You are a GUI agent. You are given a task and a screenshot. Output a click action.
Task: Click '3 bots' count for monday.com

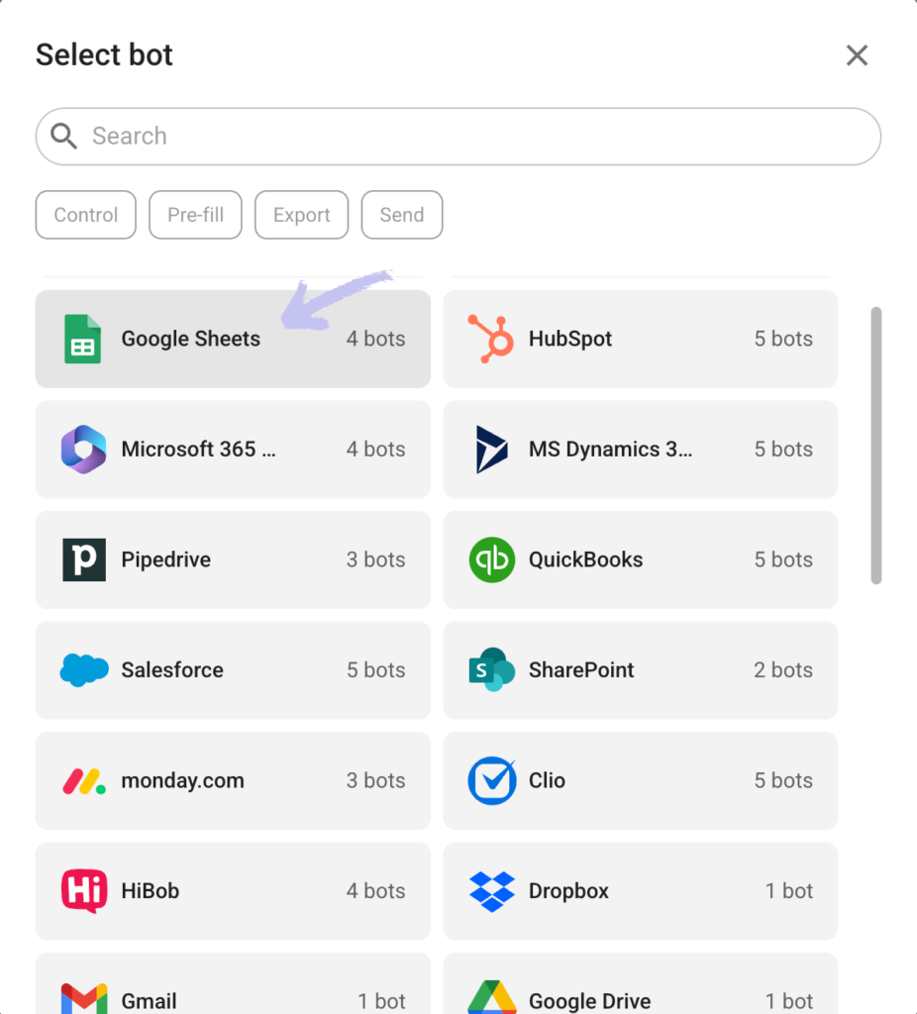[375, 780]
